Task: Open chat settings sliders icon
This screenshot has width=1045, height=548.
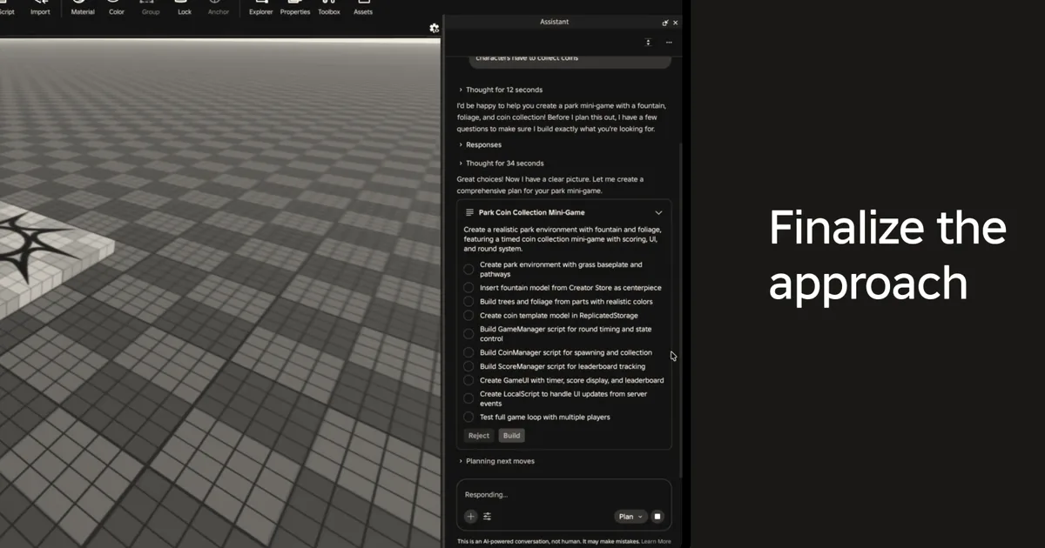Action: coord(488,517)
